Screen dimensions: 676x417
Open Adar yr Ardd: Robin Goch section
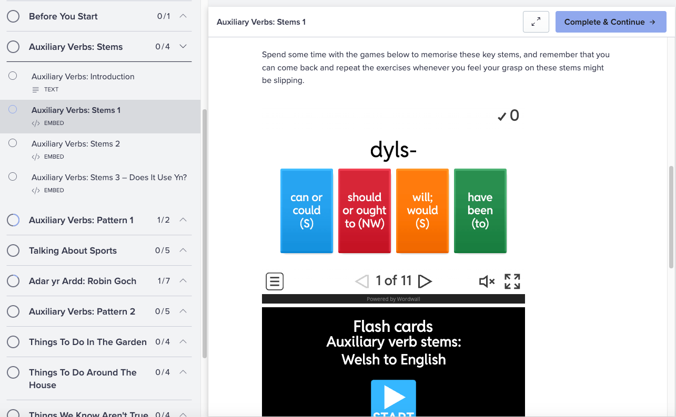click(83, 281)
